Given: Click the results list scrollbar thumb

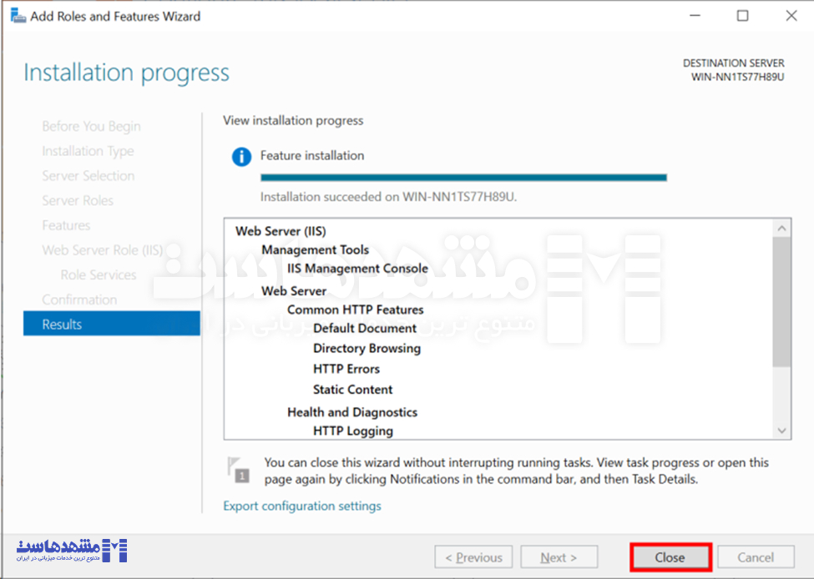Looking at the screenshot, I should pos(781,302).
